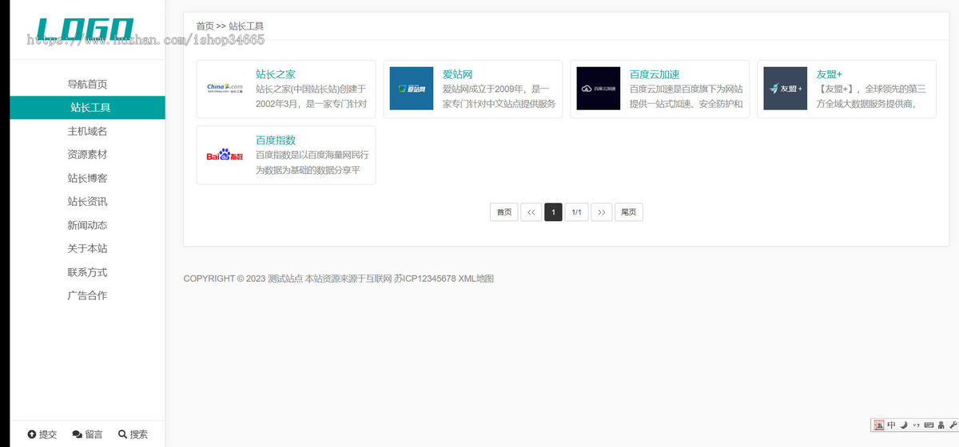Open the 主机域名 category

87,131
